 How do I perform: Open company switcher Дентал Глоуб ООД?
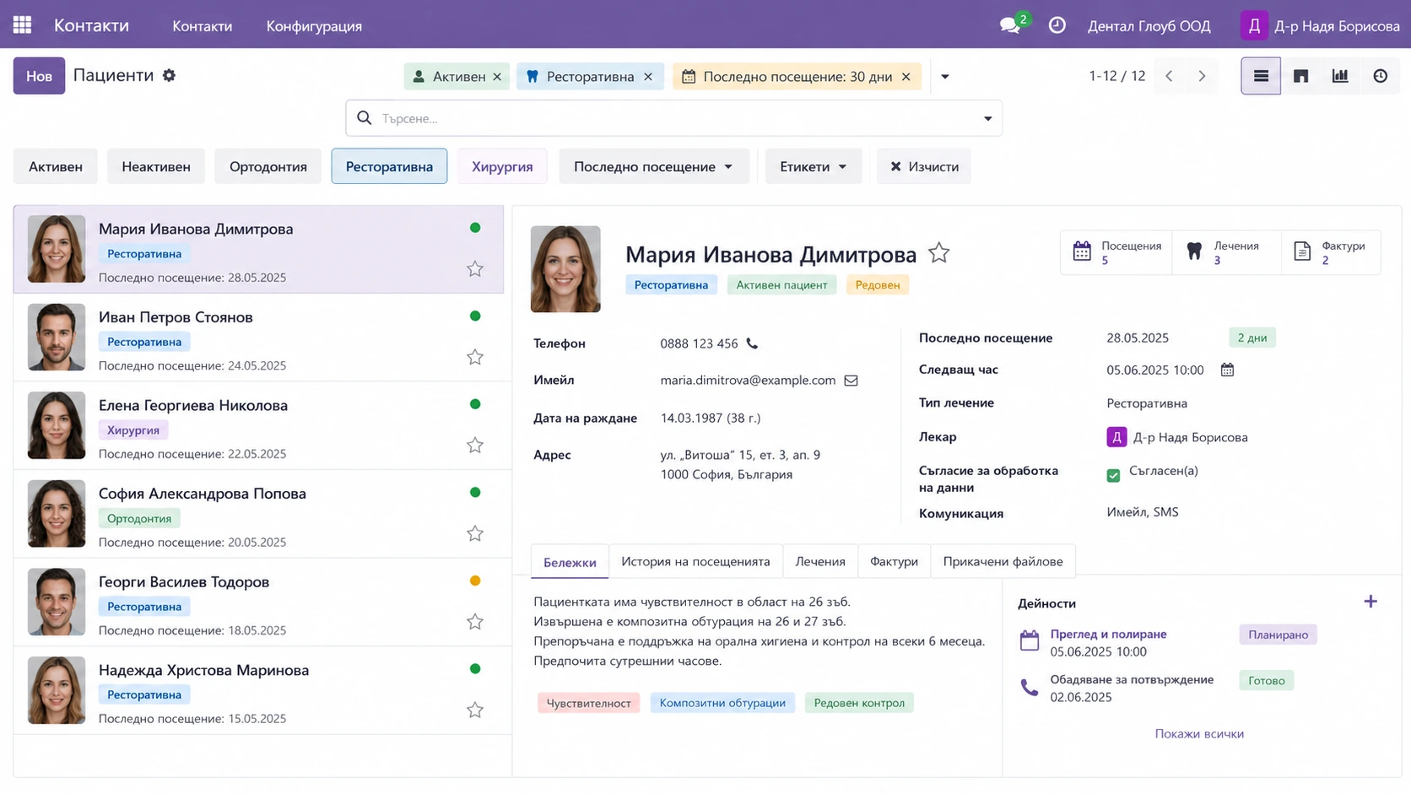(x=1149, y=26)
